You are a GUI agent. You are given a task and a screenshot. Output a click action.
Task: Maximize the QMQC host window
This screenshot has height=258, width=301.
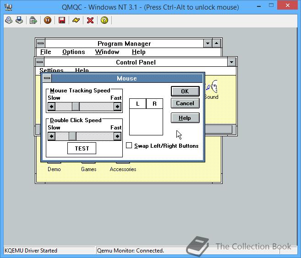271,5
